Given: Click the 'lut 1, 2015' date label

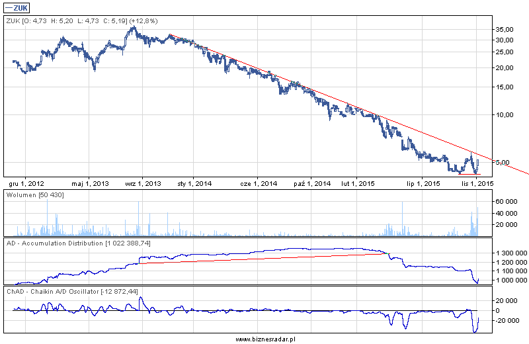Looking at the screenshot, I should (358, 183).
